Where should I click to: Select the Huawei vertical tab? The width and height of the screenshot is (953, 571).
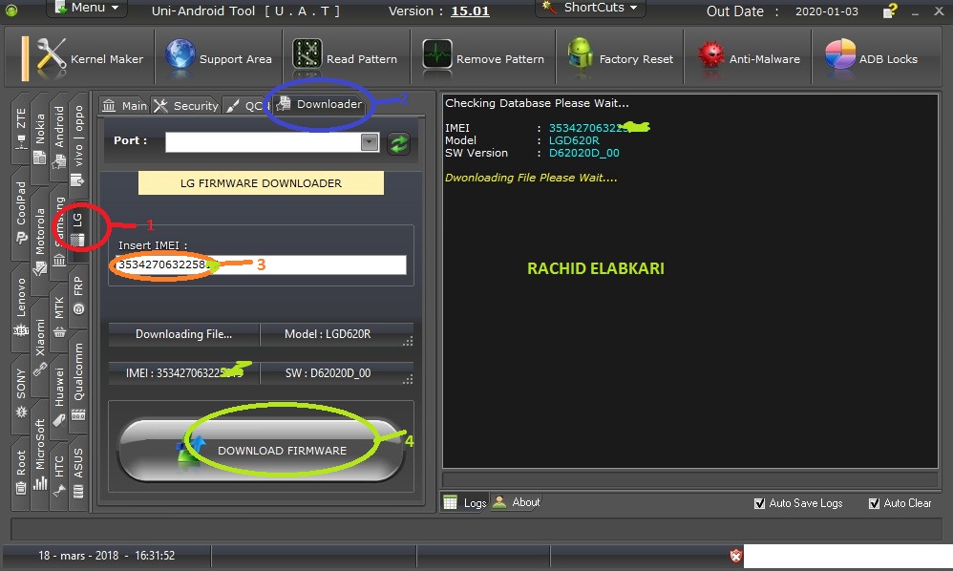pyautogui.click(x=59, y=396)
